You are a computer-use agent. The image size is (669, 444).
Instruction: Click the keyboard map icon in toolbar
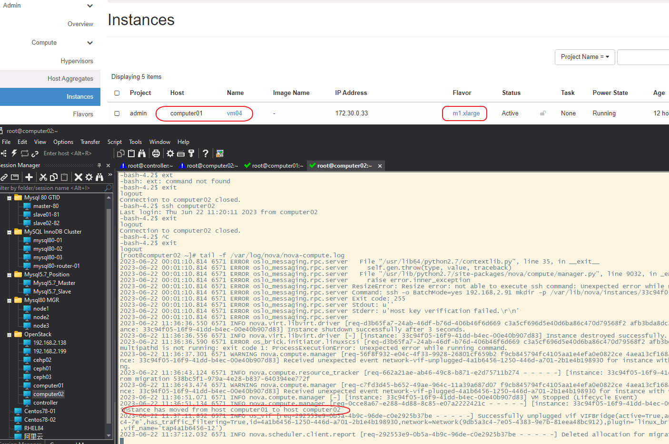[x=181, y=153]
